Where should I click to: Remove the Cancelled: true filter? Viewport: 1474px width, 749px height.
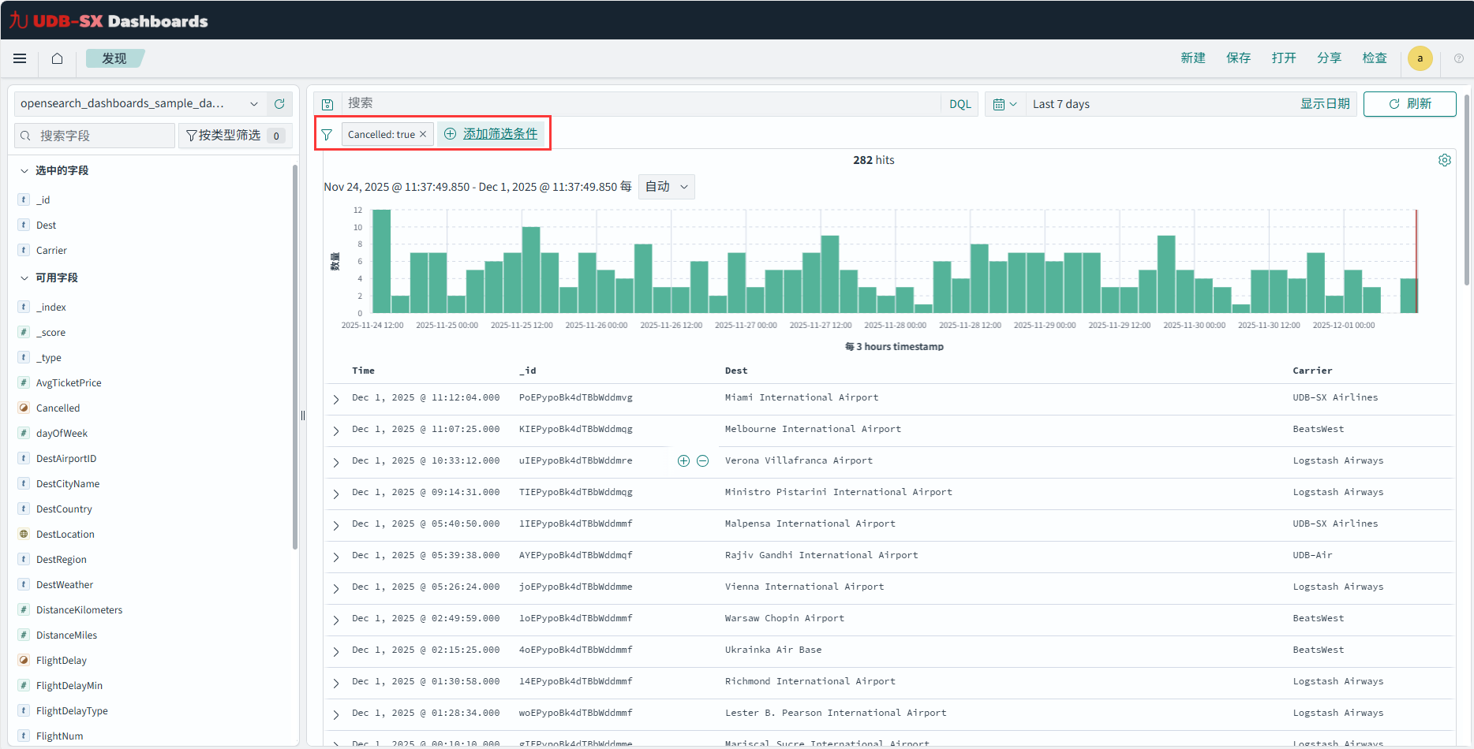click(423, 134)
